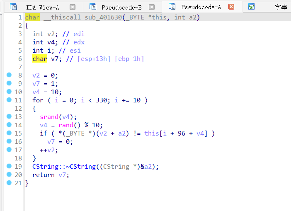This screenshot has height=211, width=291.
Task: Click 'v4 = 10;' assignment
Action: click(47, 92)
